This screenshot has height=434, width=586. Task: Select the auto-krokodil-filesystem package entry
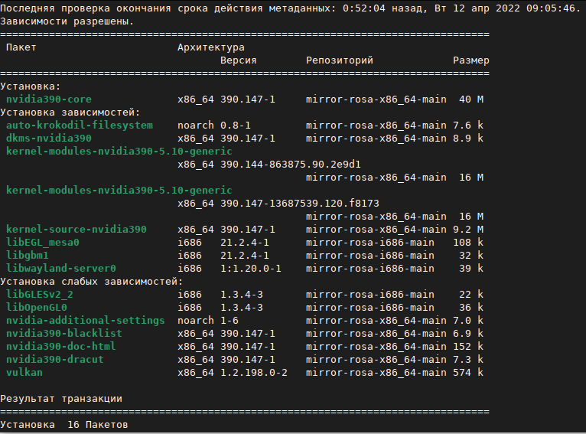pyautogui.click(x=79, y=126)
